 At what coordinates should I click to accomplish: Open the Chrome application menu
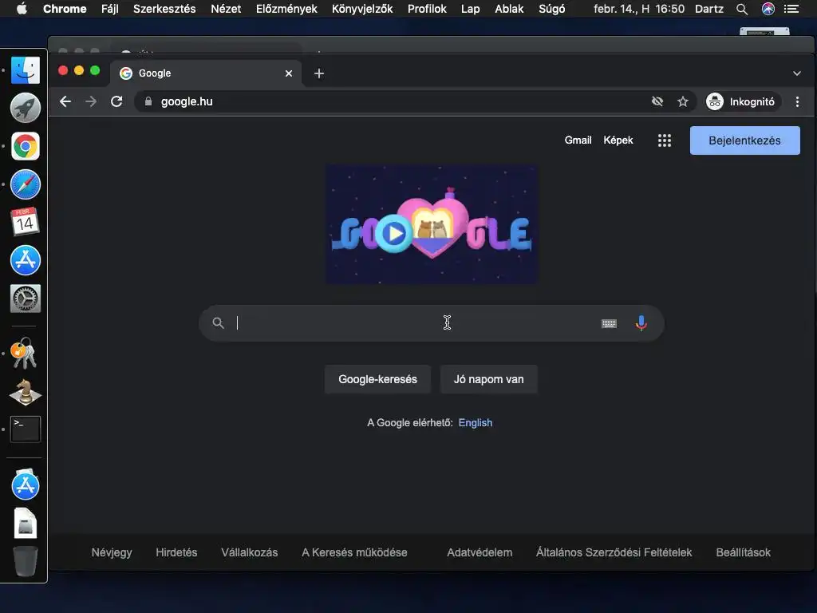[65, 9]
